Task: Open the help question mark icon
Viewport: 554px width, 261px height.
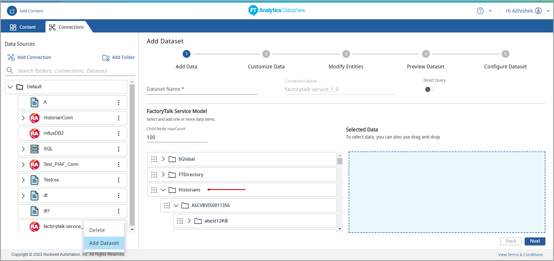Action: tap(480, 11)
